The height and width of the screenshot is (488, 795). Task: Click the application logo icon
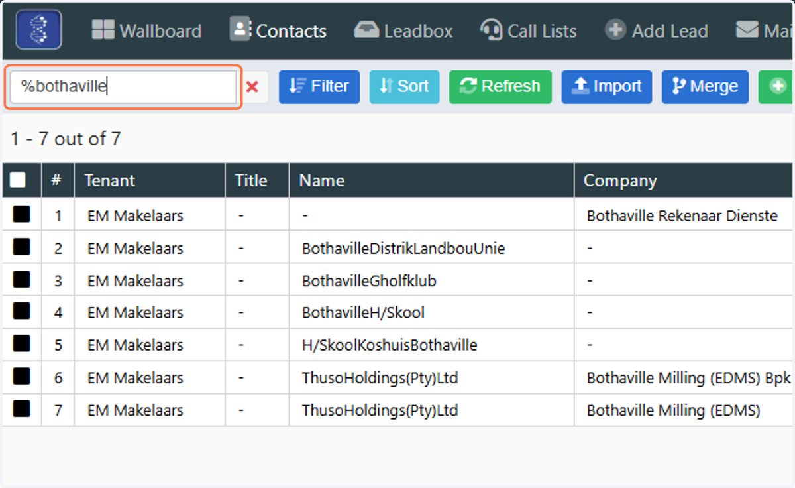pos(38,30)
